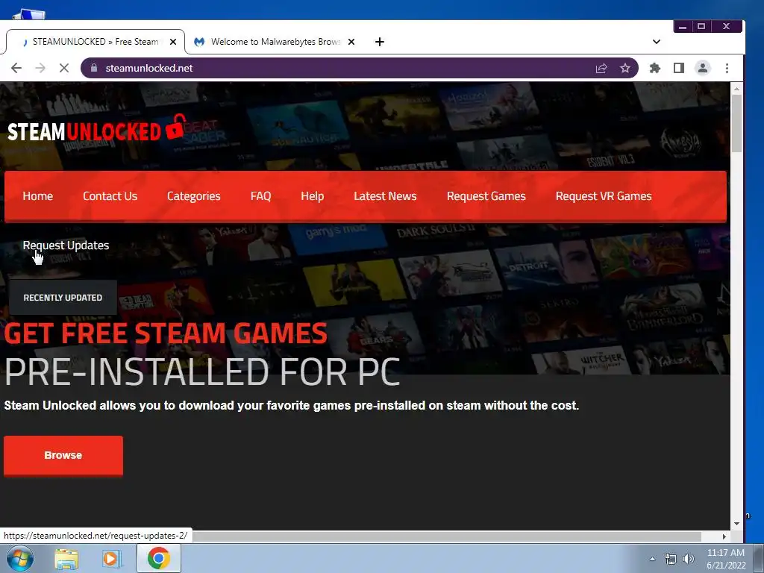Open the Windows Start menu
This screenshot has width=764, height=573.
19,558
